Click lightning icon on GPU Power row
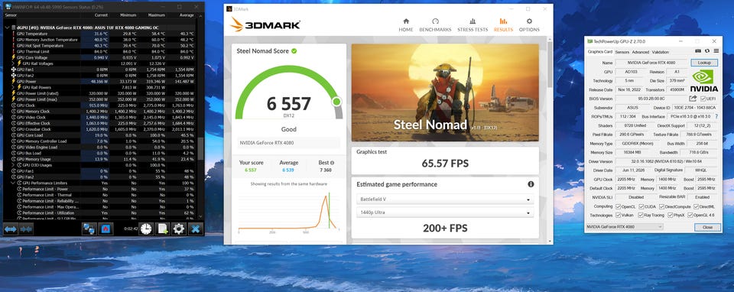 click(x=13, y=82)
